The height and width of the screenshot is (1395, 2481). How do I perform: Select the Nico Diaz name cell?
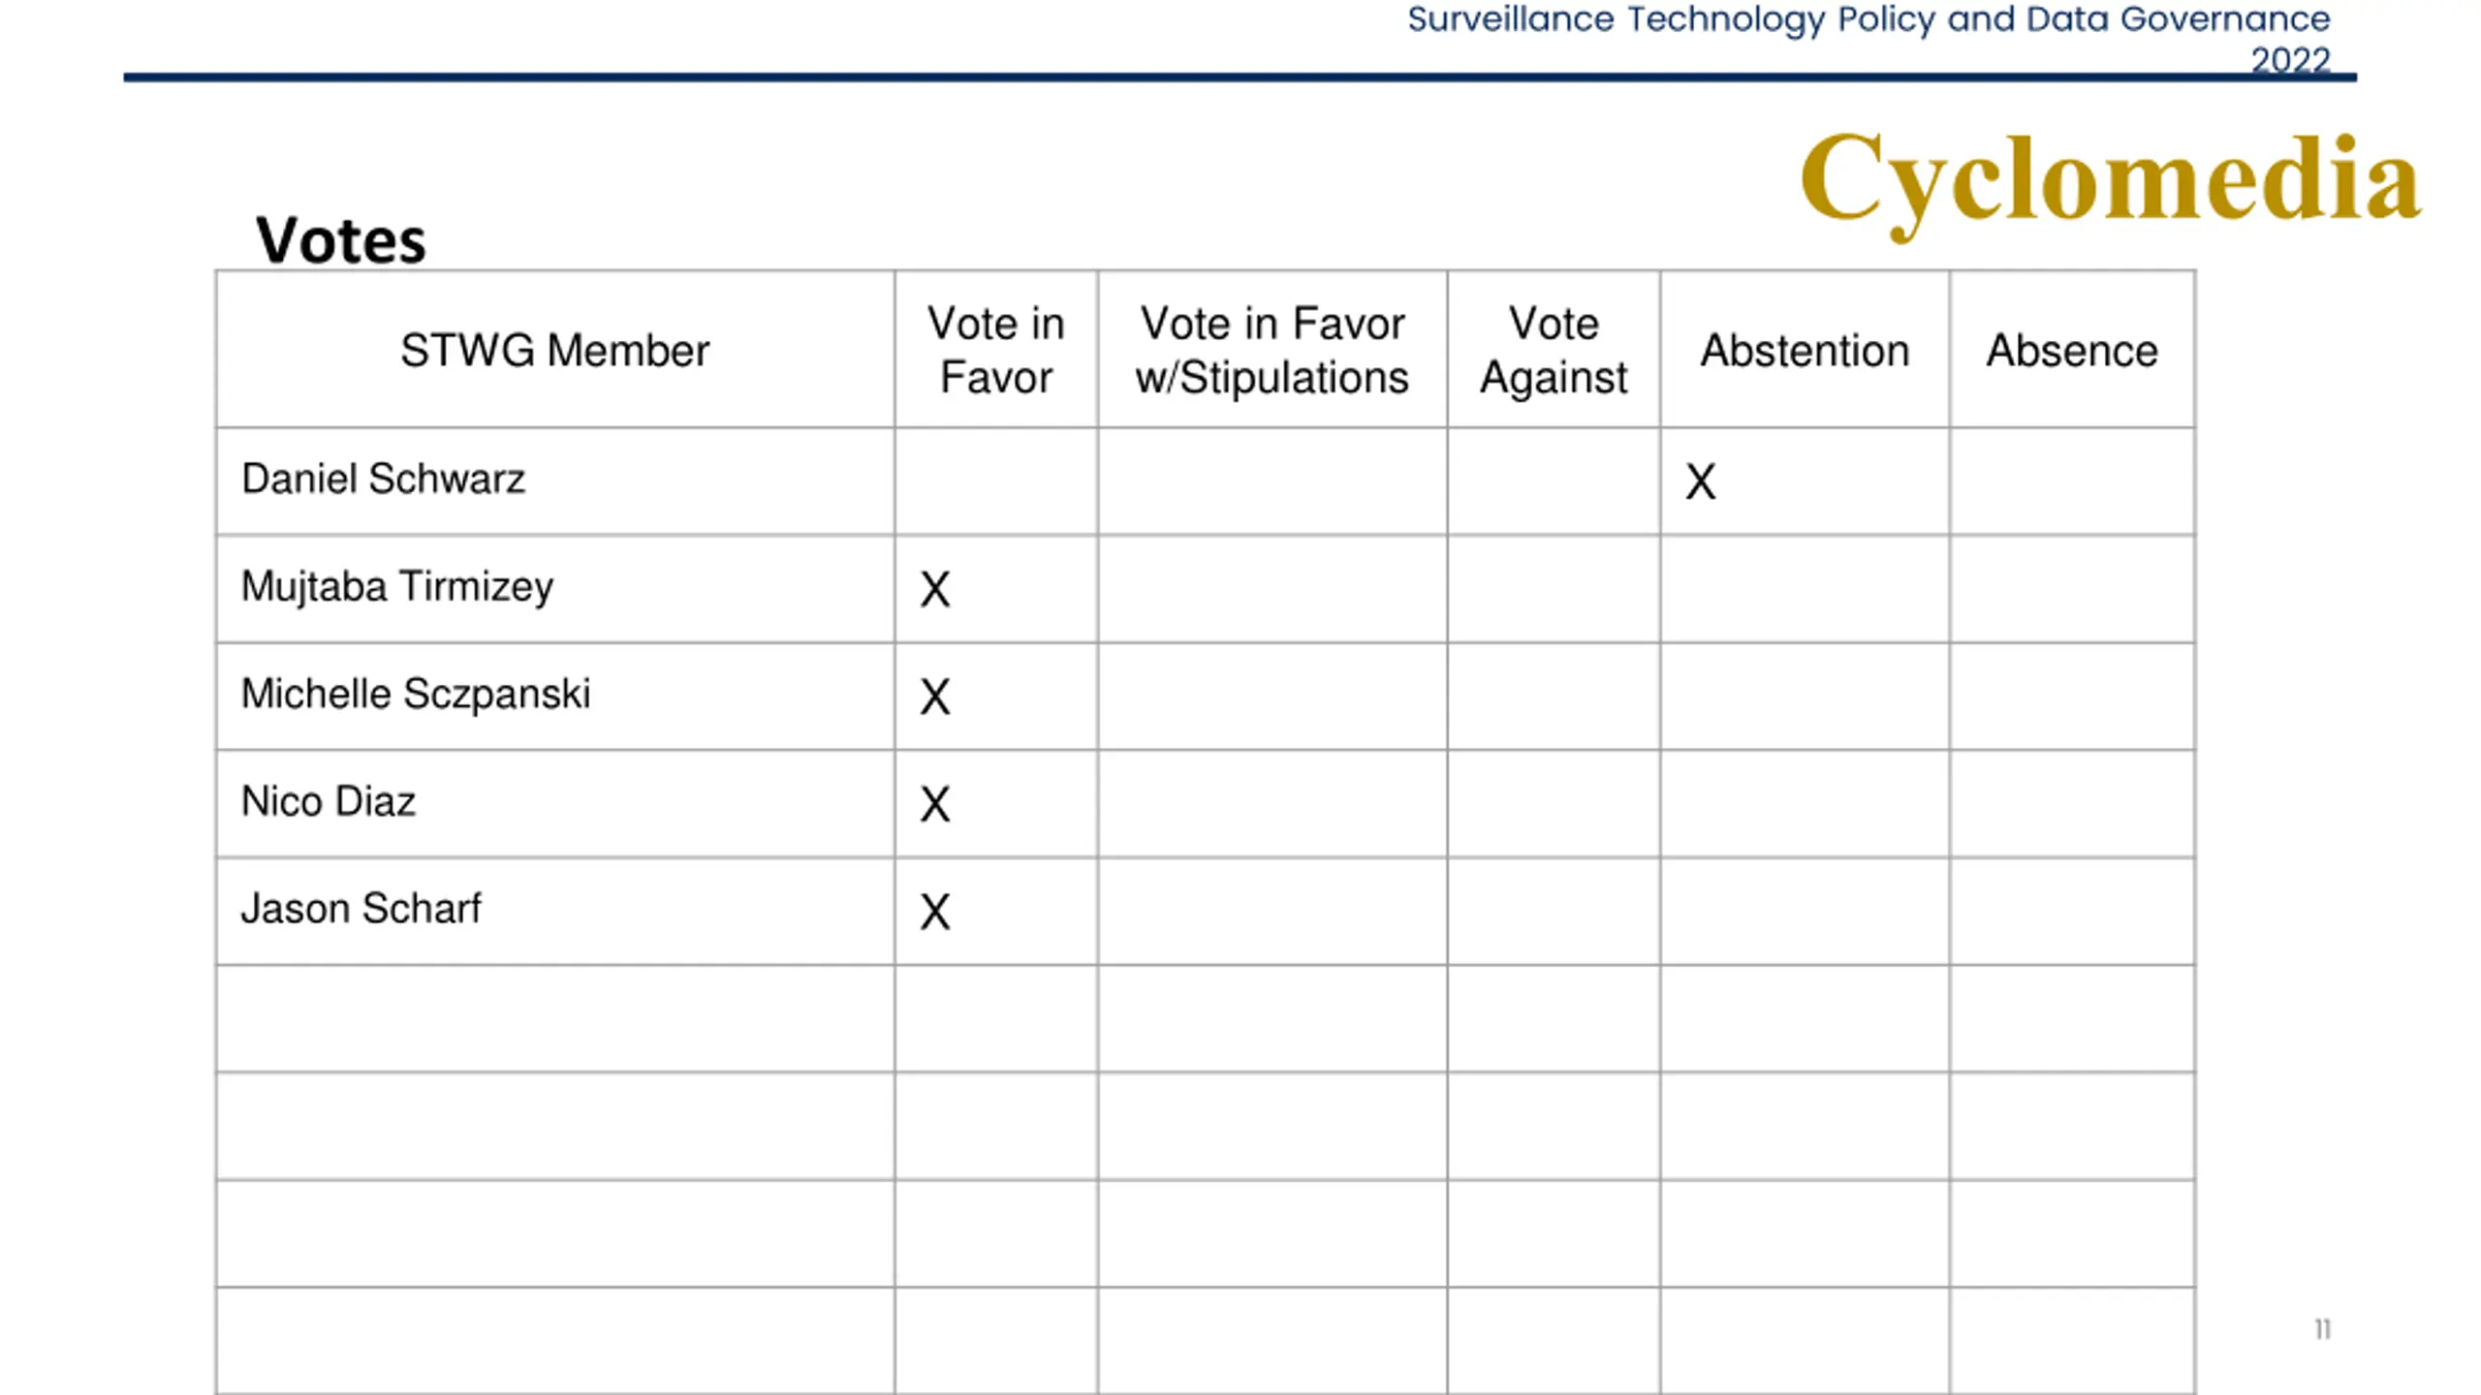click(x=329, y=802)
